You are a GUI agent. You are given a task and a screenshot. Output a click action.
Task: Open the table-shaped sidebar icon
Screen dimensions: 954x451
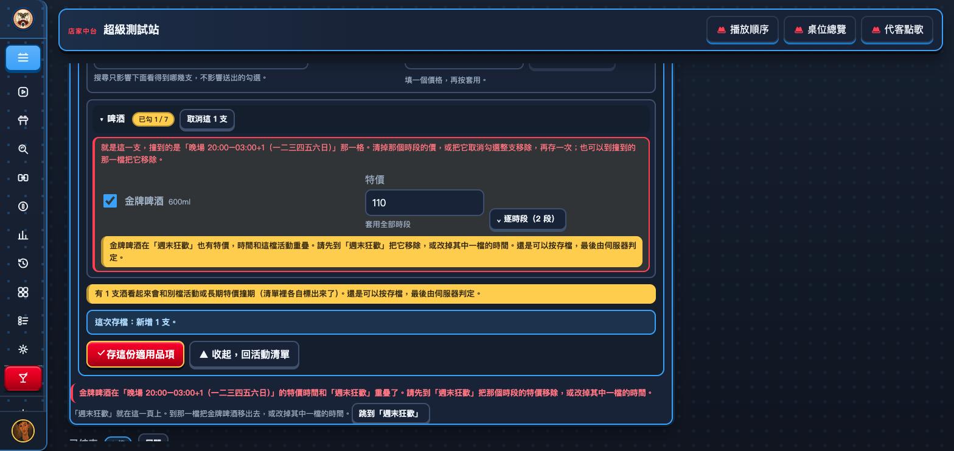pyautogui.click(x=23, y=121)
